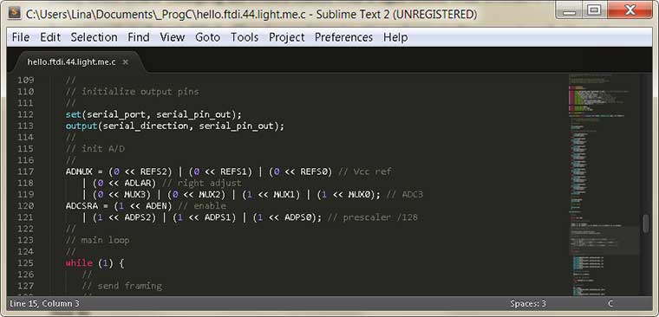Click the '// send framing' comment
This screenshot has width=659, height=317.
click(x=122, y=286)
